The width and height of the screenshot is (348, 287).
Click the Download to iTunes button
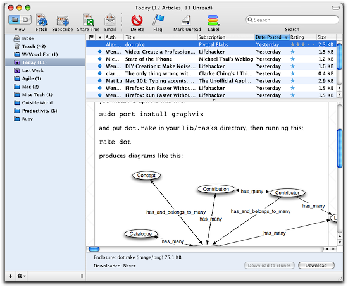pos(269,266)
